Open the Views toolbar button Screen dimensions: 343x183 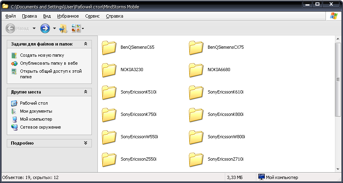point(76,28)
